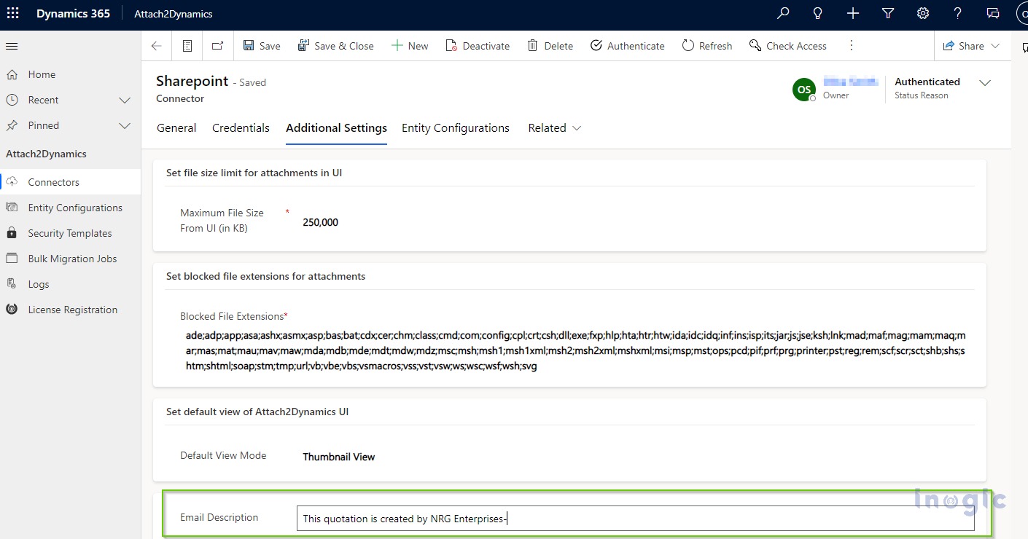Open the chat bubbles icon
The height and width of the screenshot is (539, 1028).
click(993, 14)
